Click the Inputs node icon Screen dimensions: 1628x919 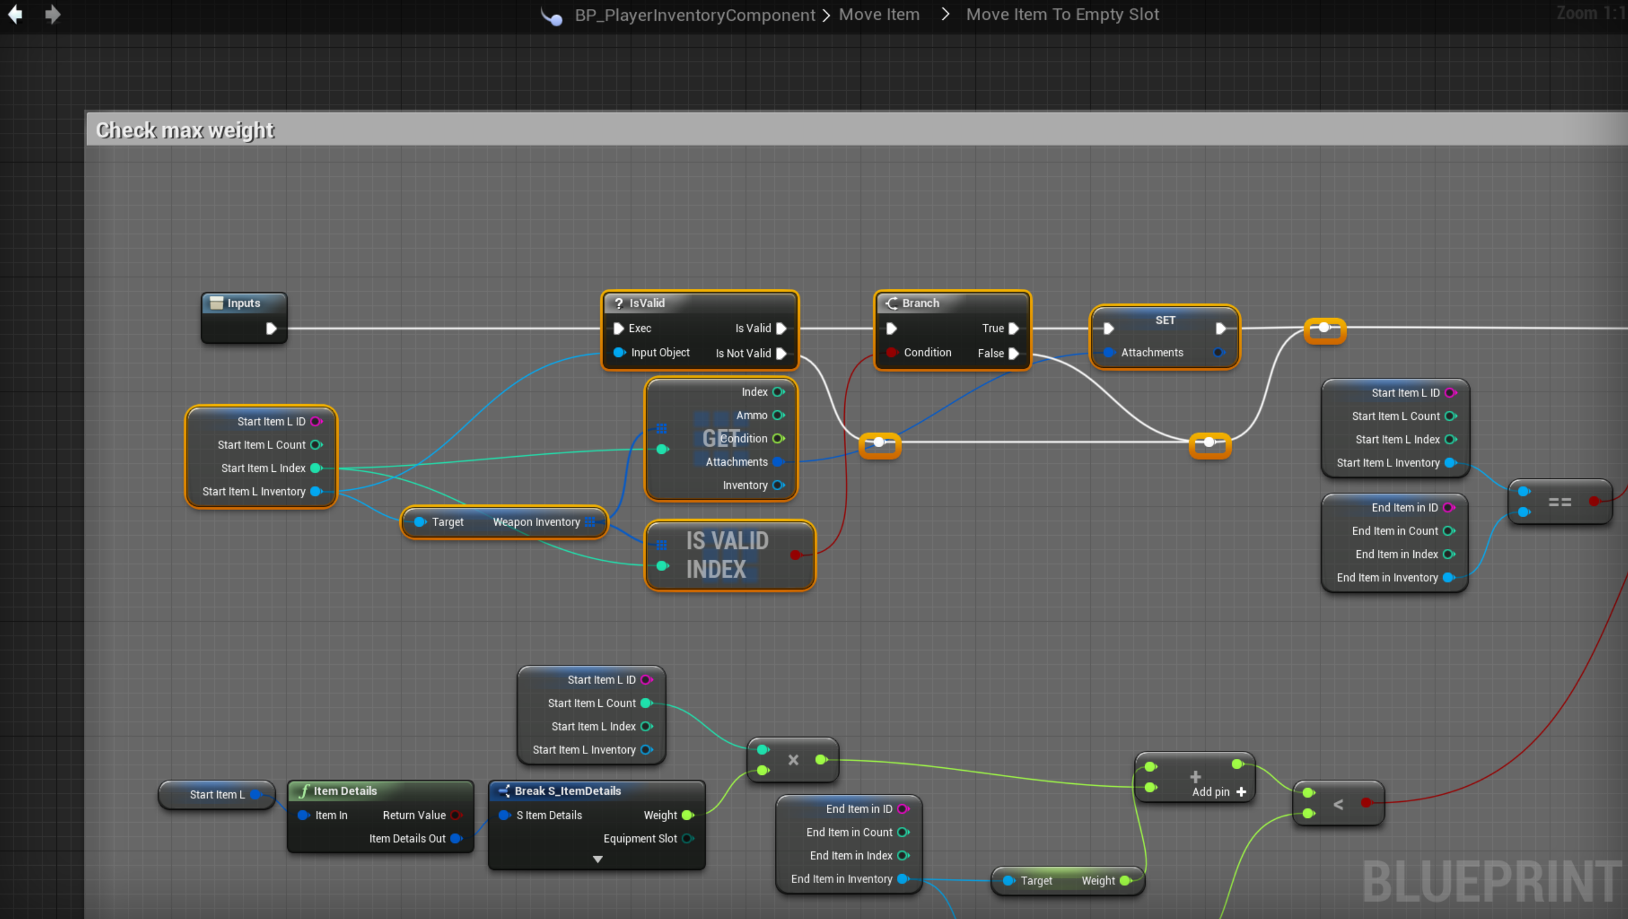(217, 303)
